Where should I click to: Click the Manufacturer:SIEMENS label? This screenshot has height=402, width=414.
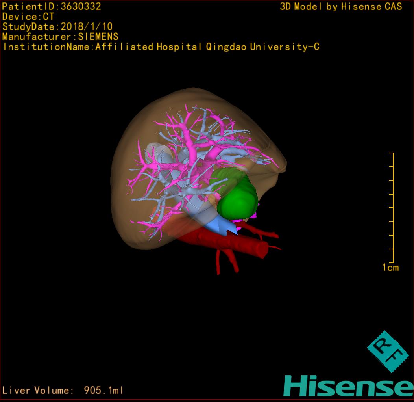pos(60,37)
